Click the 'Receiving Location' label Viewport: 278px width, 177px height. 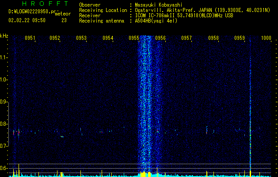(103, 10)
